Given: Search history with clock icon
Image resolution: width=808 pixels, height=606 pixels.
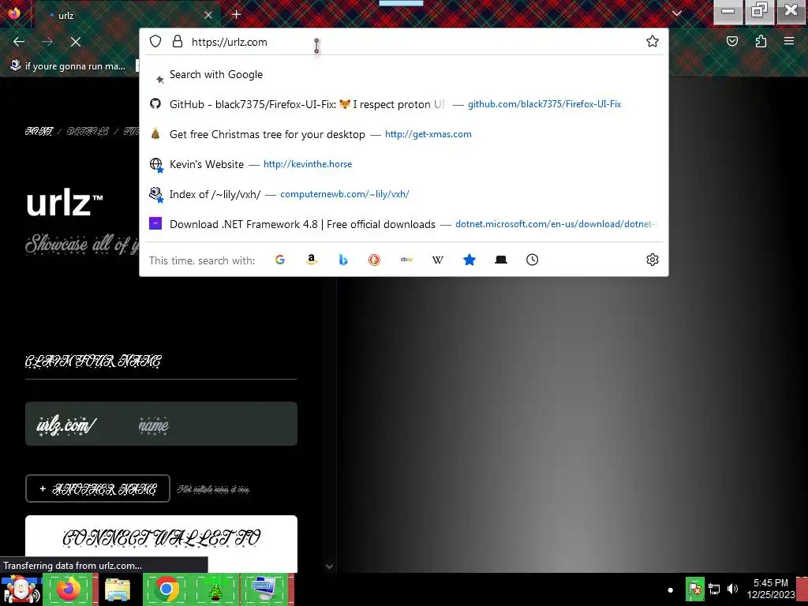Looking at the screenshot, I should 533,260.
